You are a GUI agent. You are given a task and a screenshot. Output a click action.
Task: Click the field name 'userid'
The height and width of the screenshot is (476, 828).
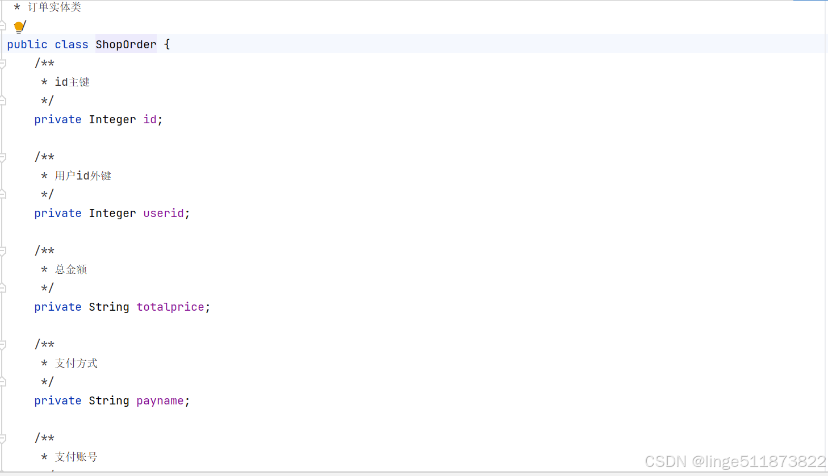[164, 213]
